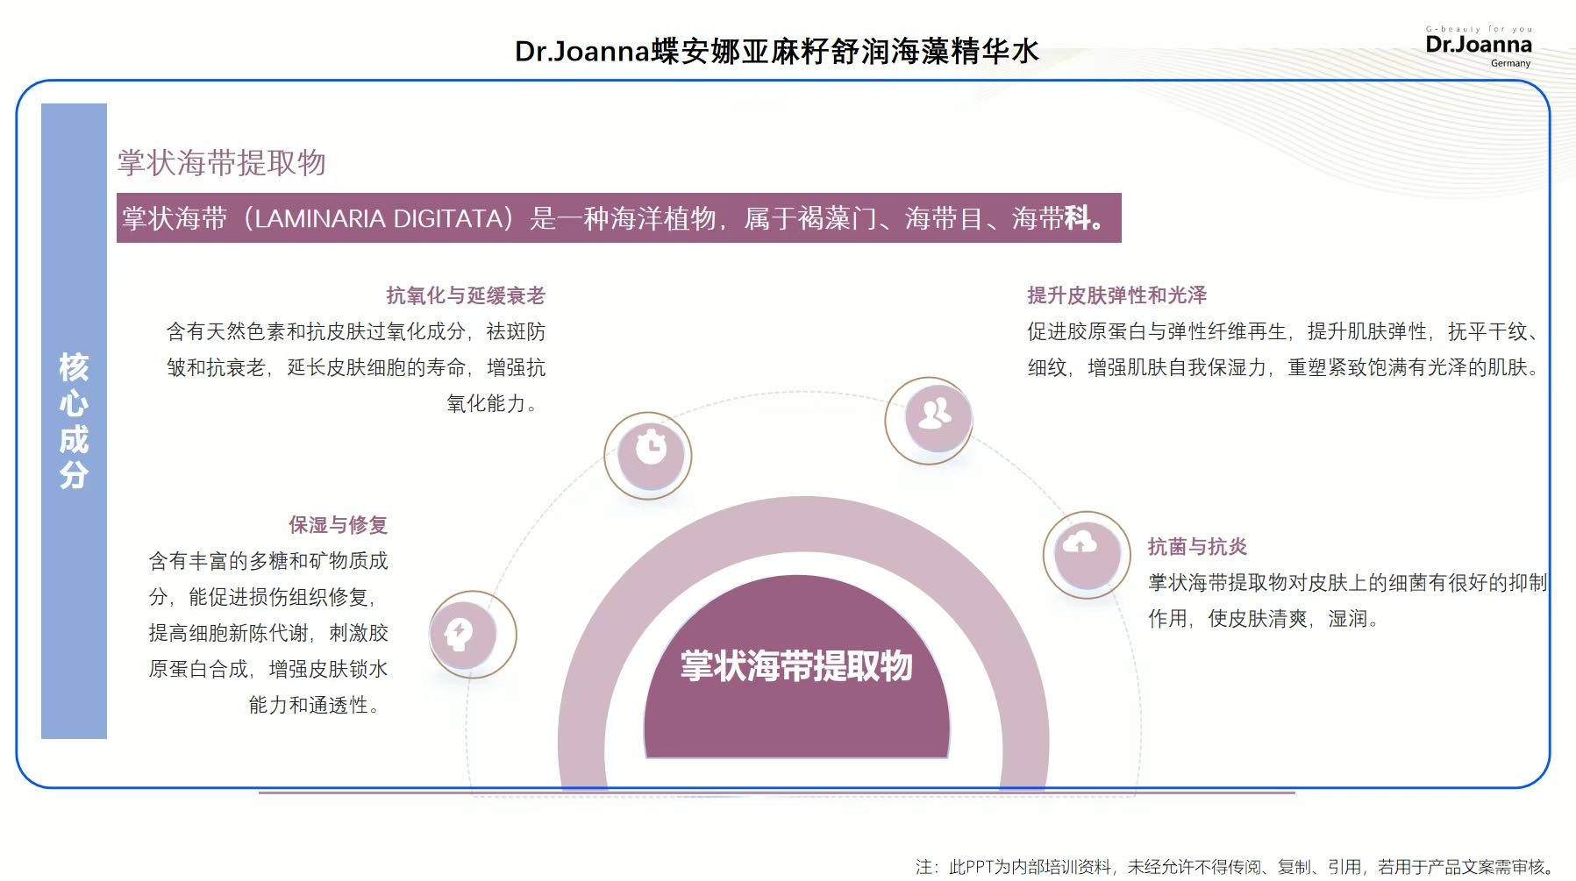Select the slide title Dr.Joanna蝶安娜亚麻籽舒润海藻精华水
Viewport: 1576px width, 881px height.
point(776,52)
